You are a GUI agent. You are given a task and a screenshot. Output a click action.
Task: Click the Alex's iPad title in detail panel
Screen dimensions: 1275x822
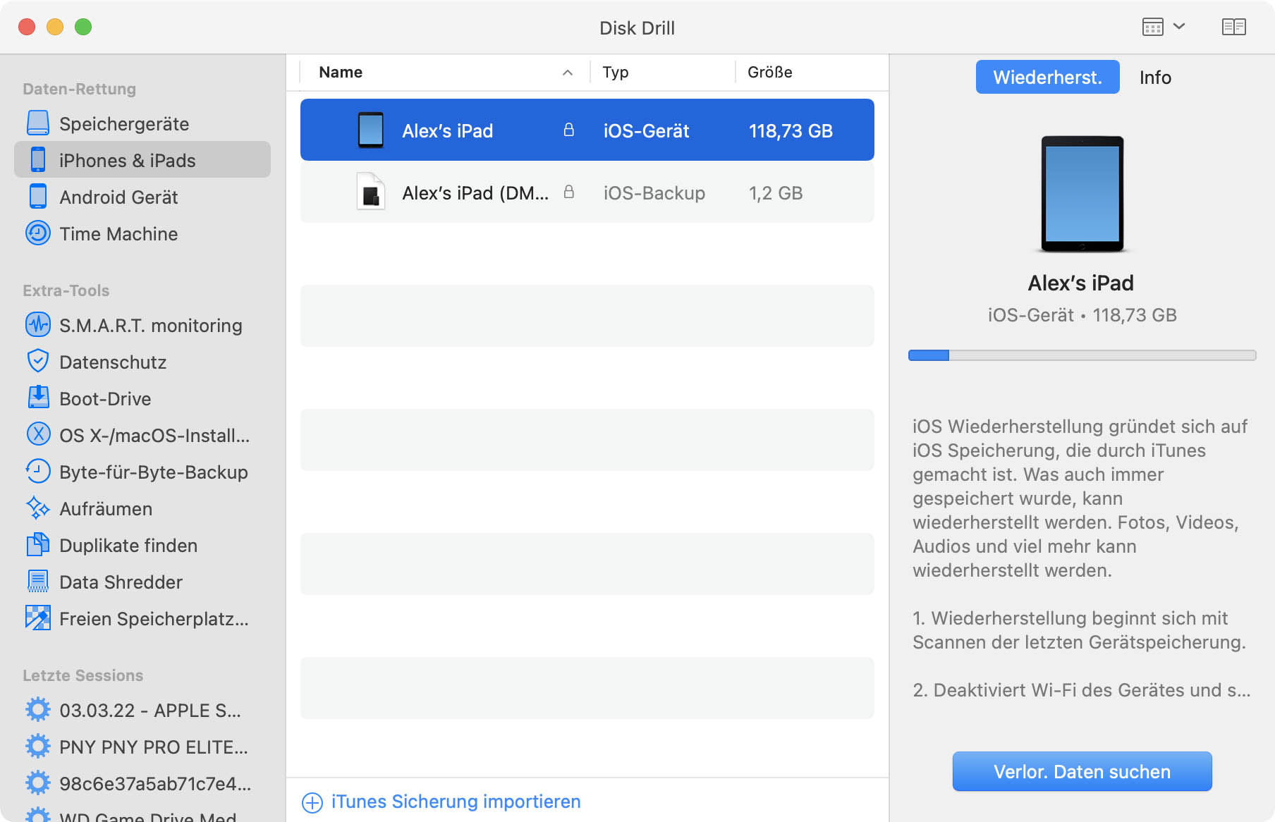(1081, 283)
